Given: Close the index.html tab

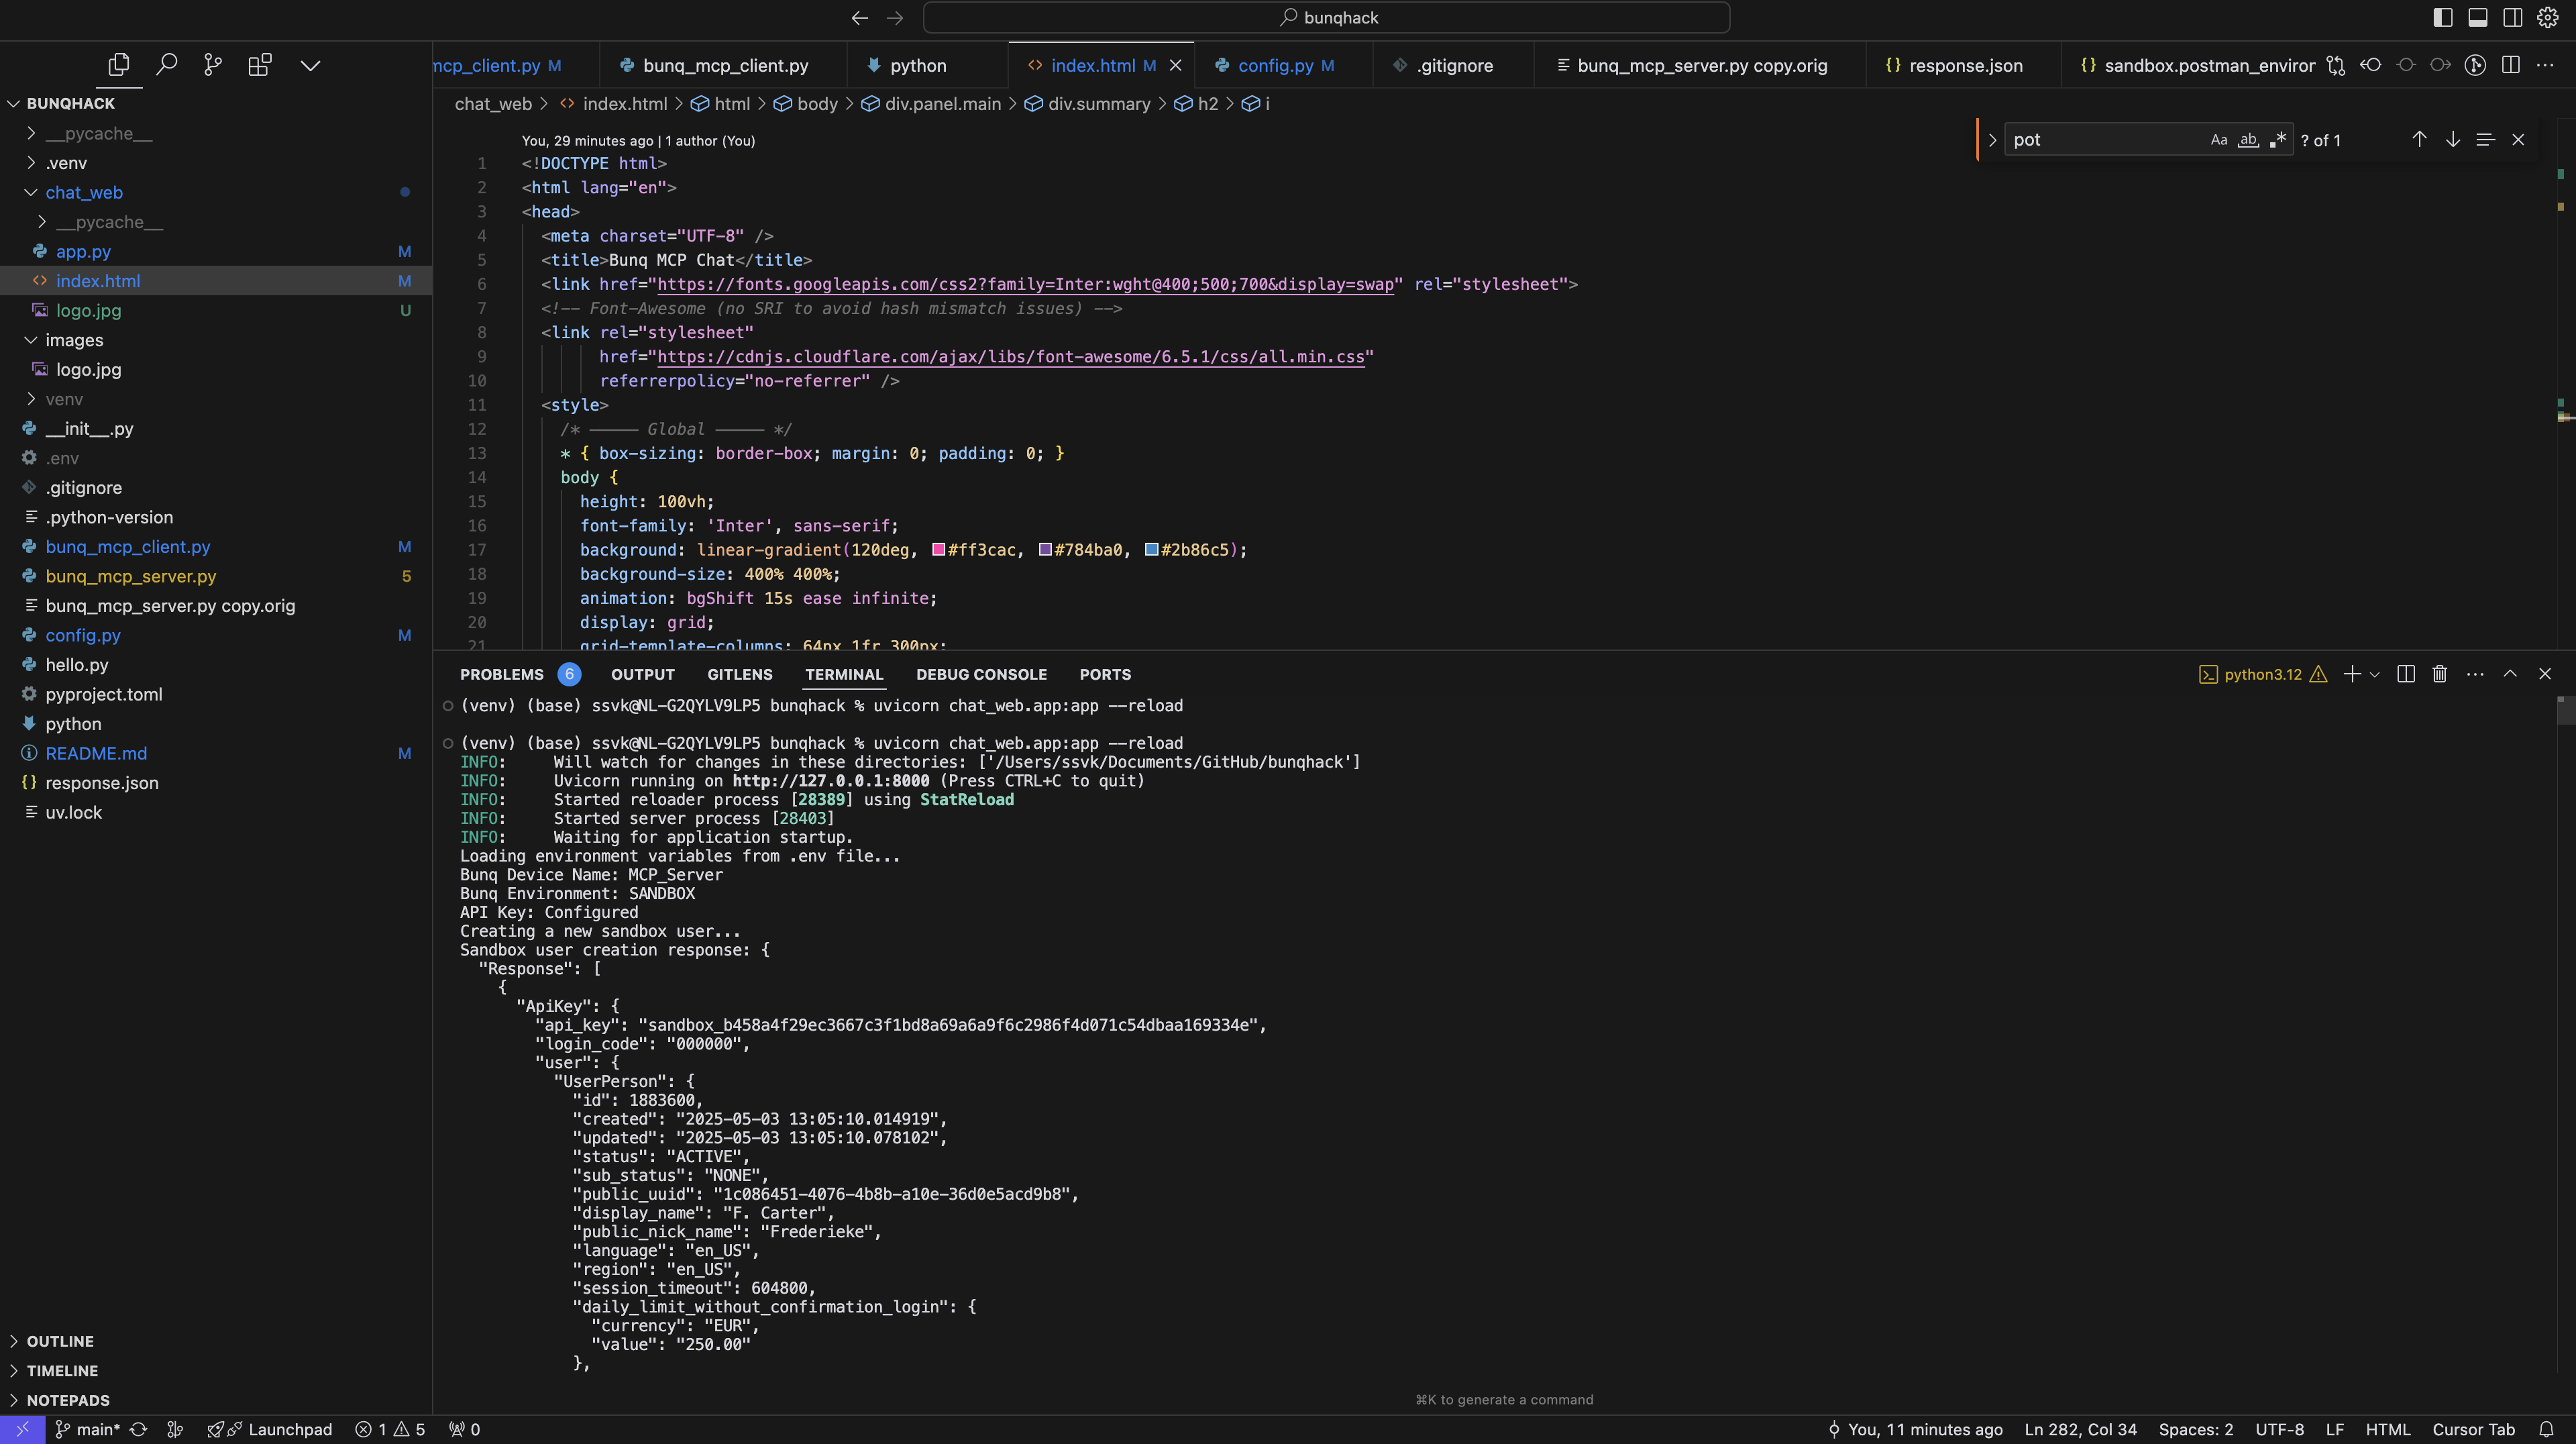Looking at the screenshot, I should pos(1175,65).
